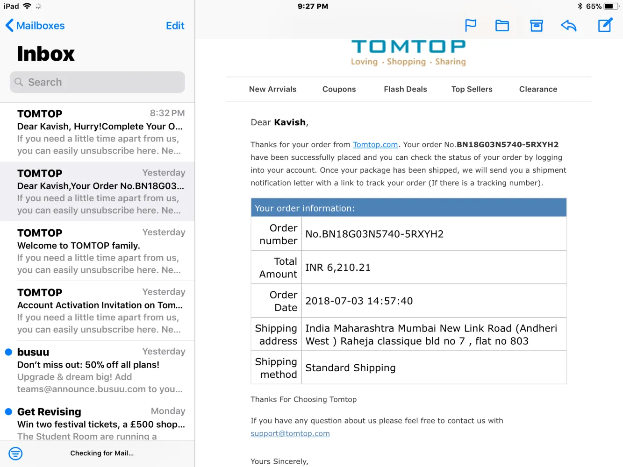Toggle the mailbox filter icon
This screenshot has height=467, width=623.
(x=15, y=453)
